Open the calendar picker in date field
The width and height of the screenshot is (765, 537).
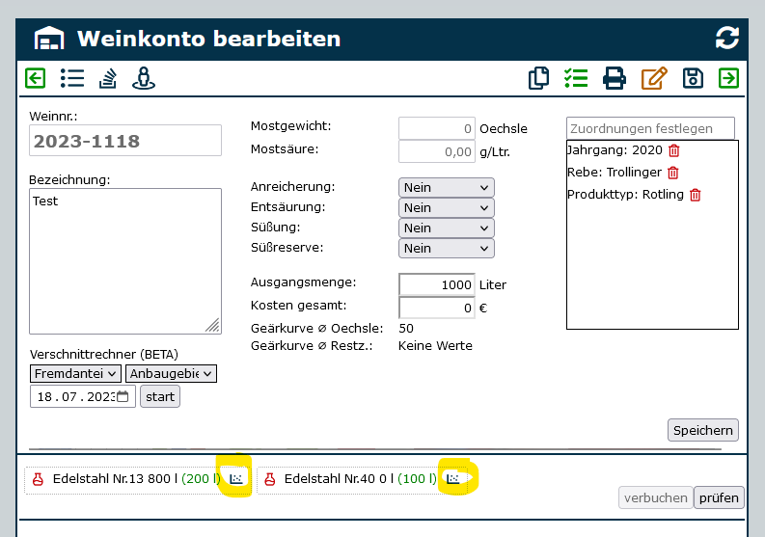tap(123, 397)
